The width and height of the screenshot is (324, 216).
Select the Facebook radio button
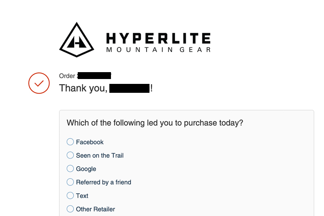click(x=70, y=142)
